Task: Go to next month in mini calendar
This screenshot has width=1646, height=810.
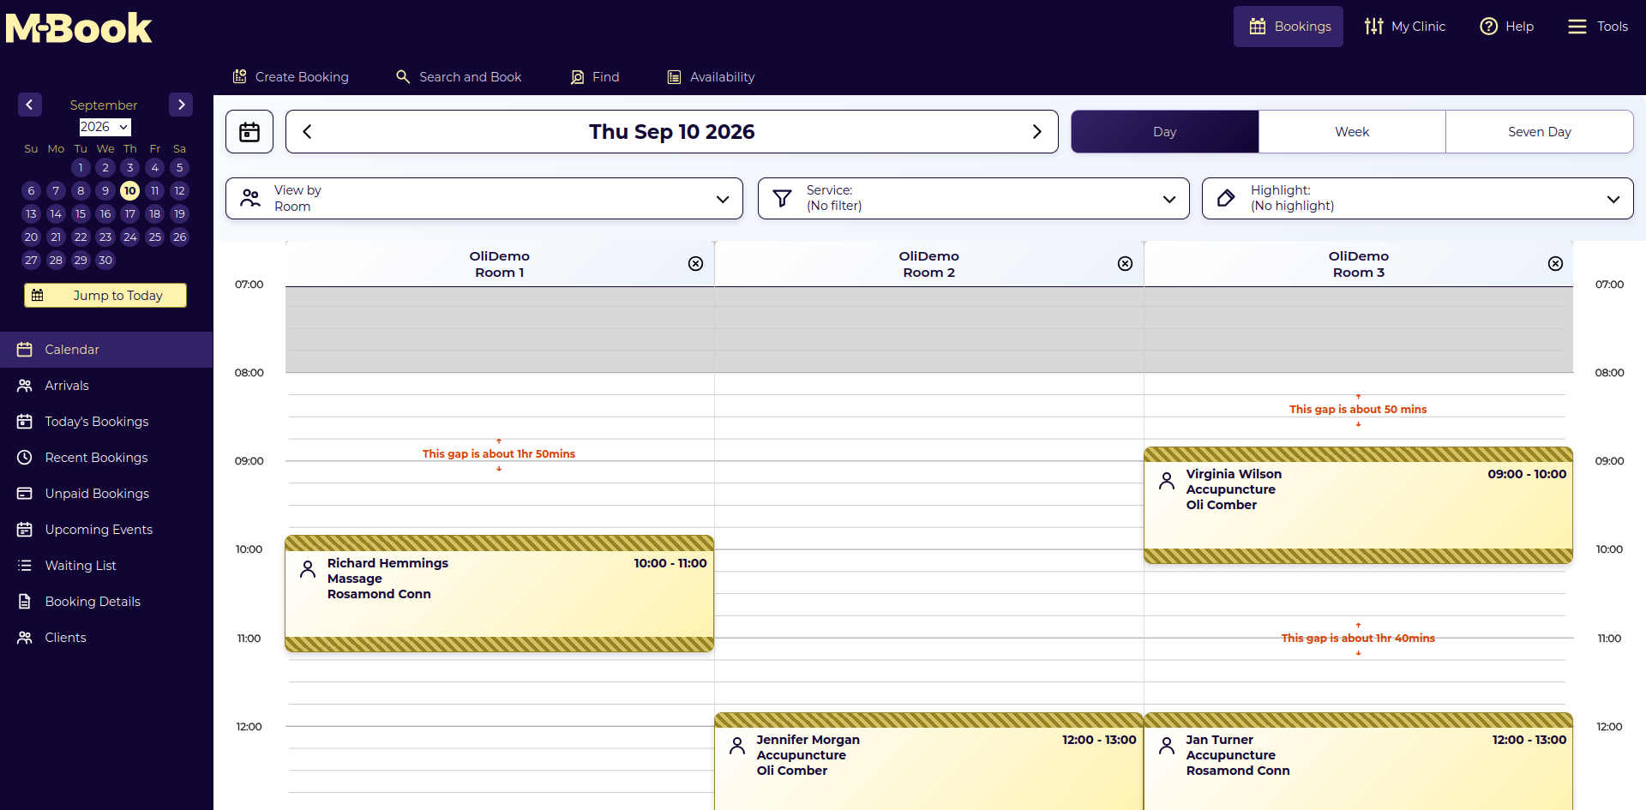Action: click(x=181, y=105)
